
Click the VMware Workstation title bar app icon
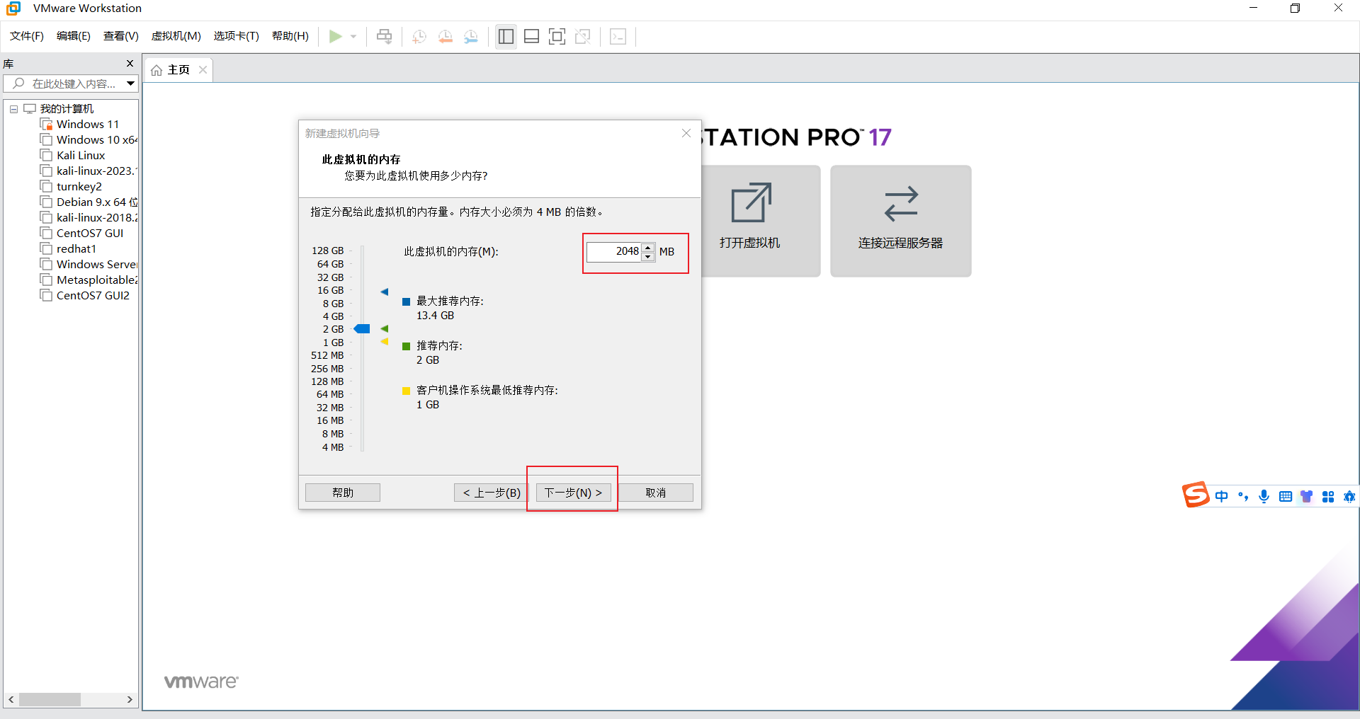[13, 8]
